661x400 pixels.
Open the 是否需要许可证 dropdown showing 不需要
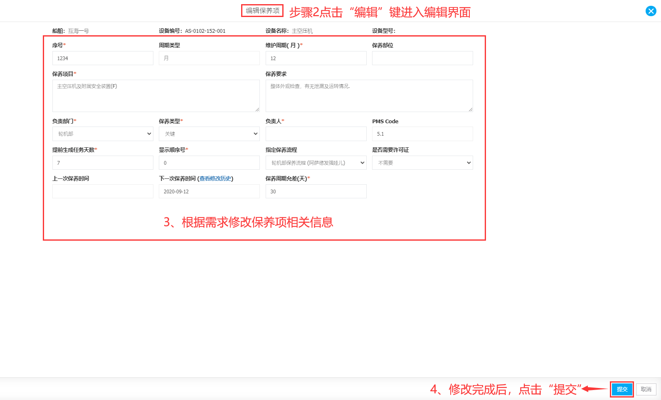pos(422,163)
